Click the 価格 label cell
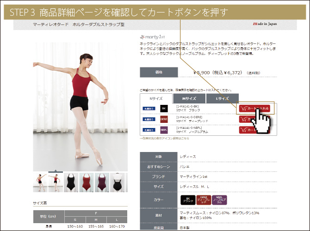Image resolution: width=310 pixels, height=231 pixels. click(x=159, y=72)
